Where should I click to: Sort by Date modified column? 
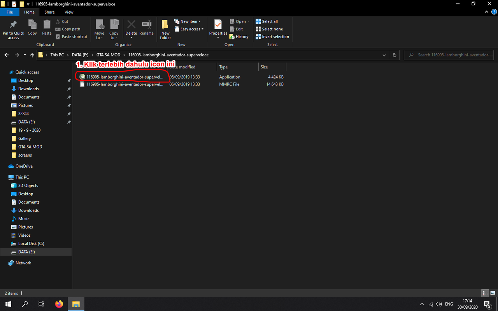pyautogui.click(x=192, y=67)
